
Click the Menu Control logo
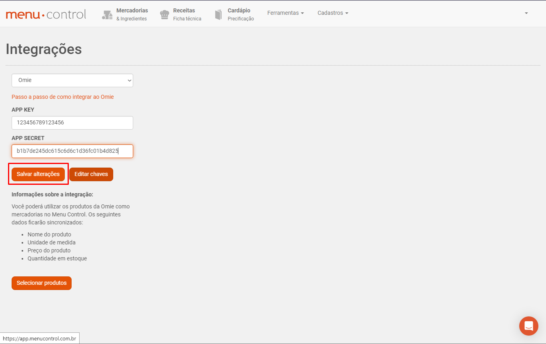pos(46,15)
